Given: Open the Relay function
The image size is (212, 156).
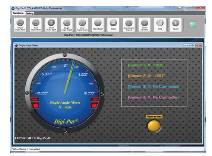Looking at the screenshot, I should [x=113, y=25].
